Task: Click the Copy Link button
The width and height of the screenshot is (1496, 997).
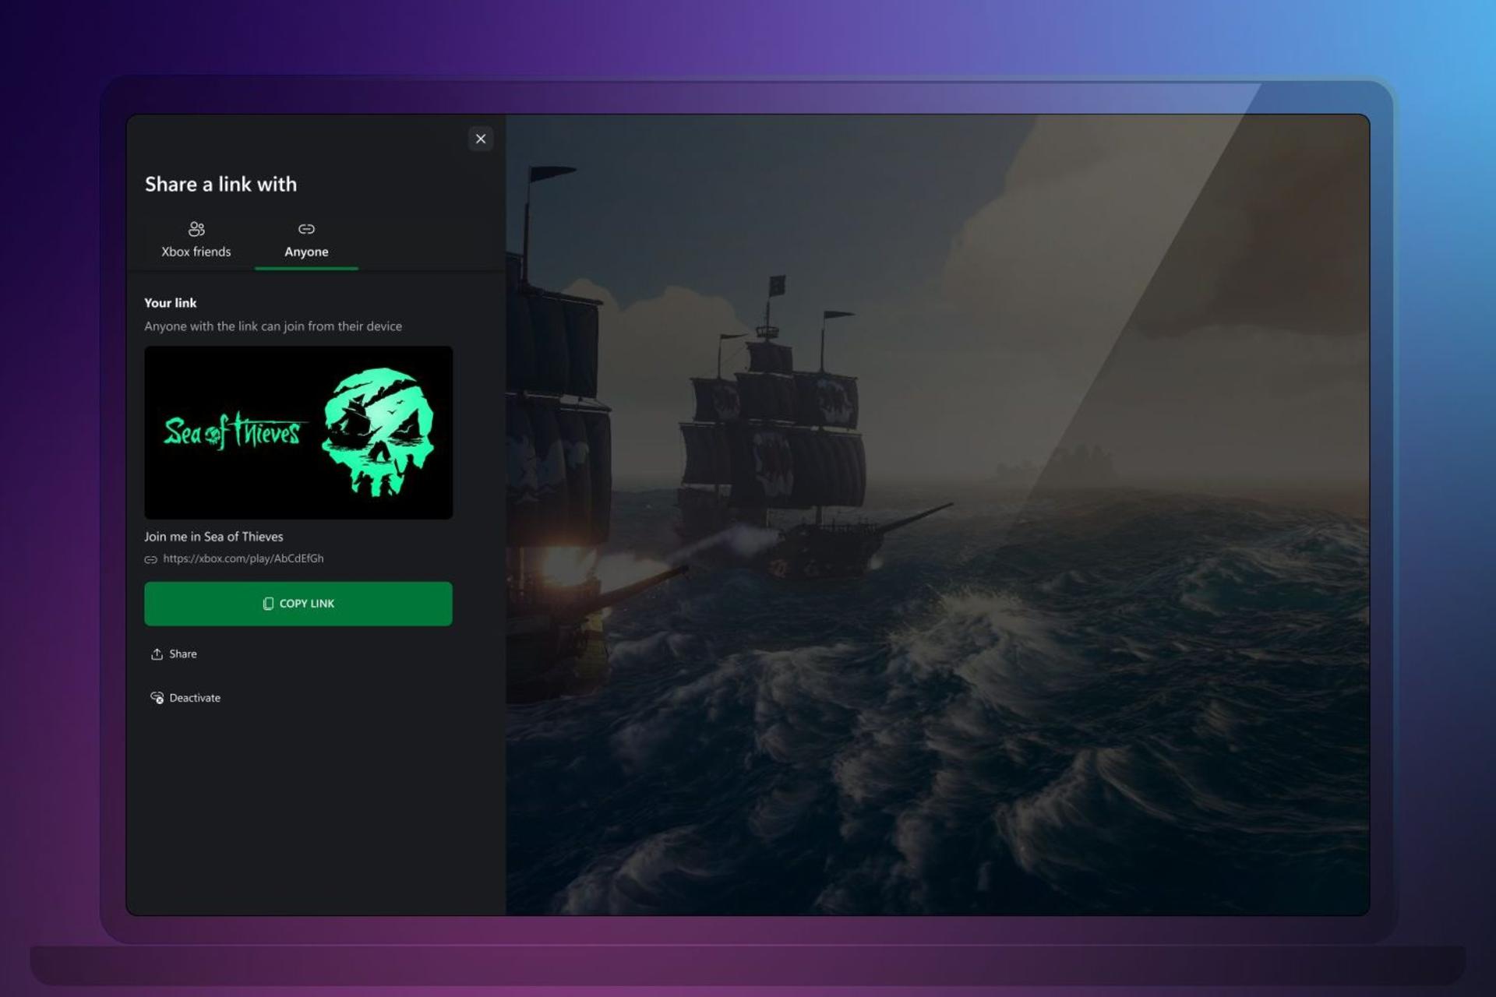Action: click(x=298, y=604)
